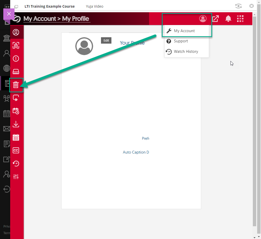Image resolution: width=261 pixels, height=239 pixels.
Task: Choose Support in the user menu
Action: pos(181,41)
